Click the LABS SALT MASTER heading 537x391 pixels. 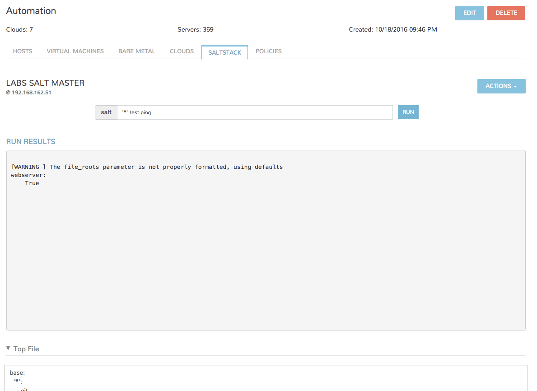click(45, 83)
